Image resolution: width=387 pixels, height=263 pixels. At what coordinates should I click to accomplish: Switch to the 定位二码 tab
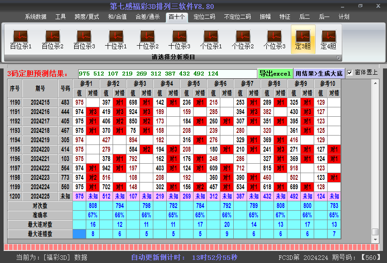pos(204,17)
